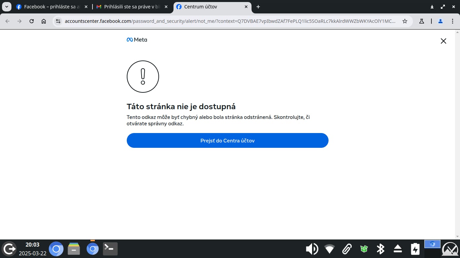Click Prejsť do Centra účtov

pos(227,140)
